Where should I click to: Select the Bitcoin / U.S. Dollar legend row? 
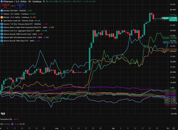tap(18, 17)
